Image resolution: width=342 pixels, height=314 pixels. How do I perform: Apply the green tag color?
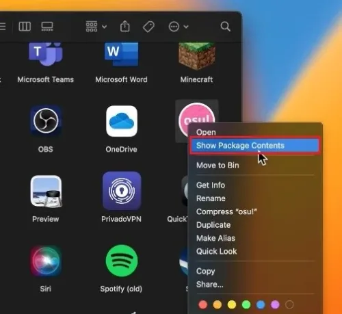[246, 304]
